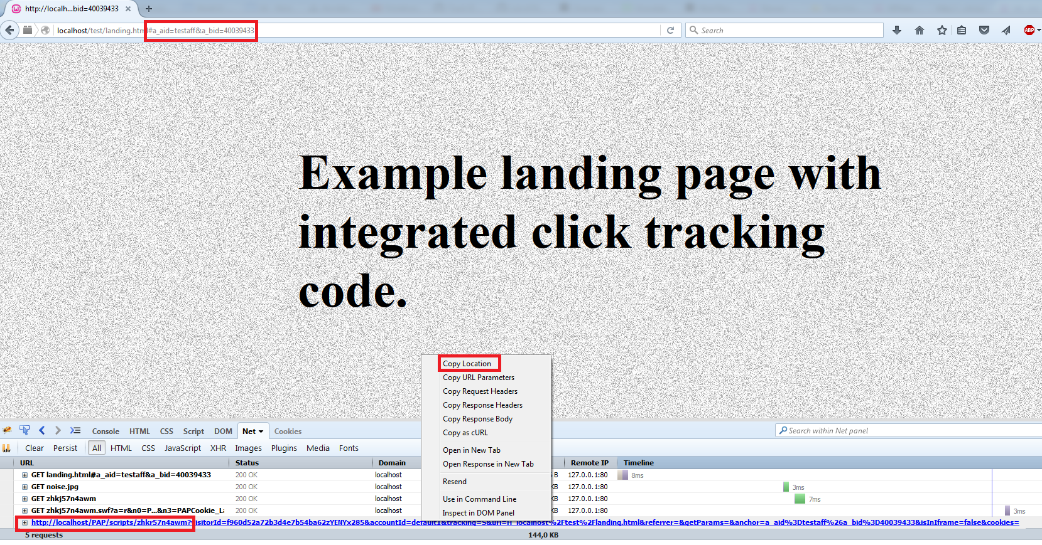Click the 8ms timeline bar for landing.html
This screenshot has width=1042, height=545.
click(x=623, y=475)
